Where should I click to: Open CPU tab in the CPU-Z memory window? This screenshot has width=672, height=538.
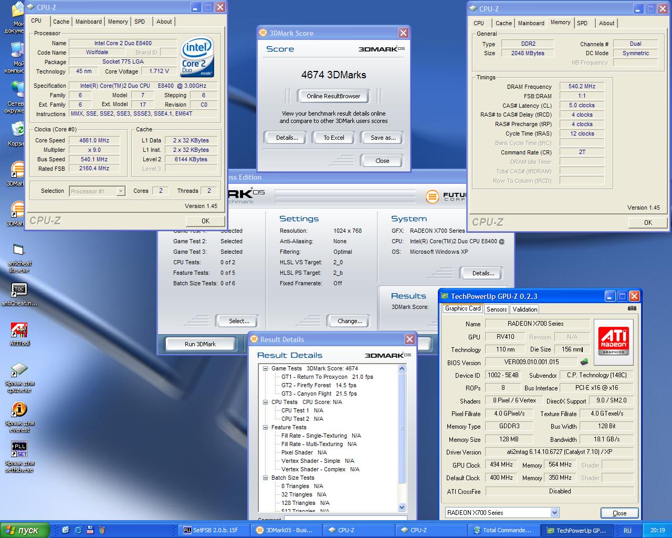[479, 23]
